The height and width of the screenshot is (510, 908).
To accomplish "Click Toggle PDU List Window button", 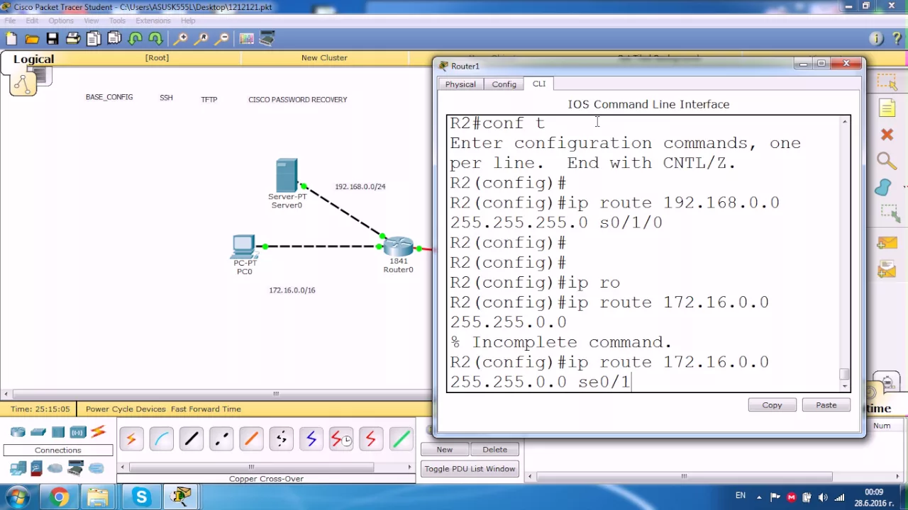I will click(x=470, y=469).
